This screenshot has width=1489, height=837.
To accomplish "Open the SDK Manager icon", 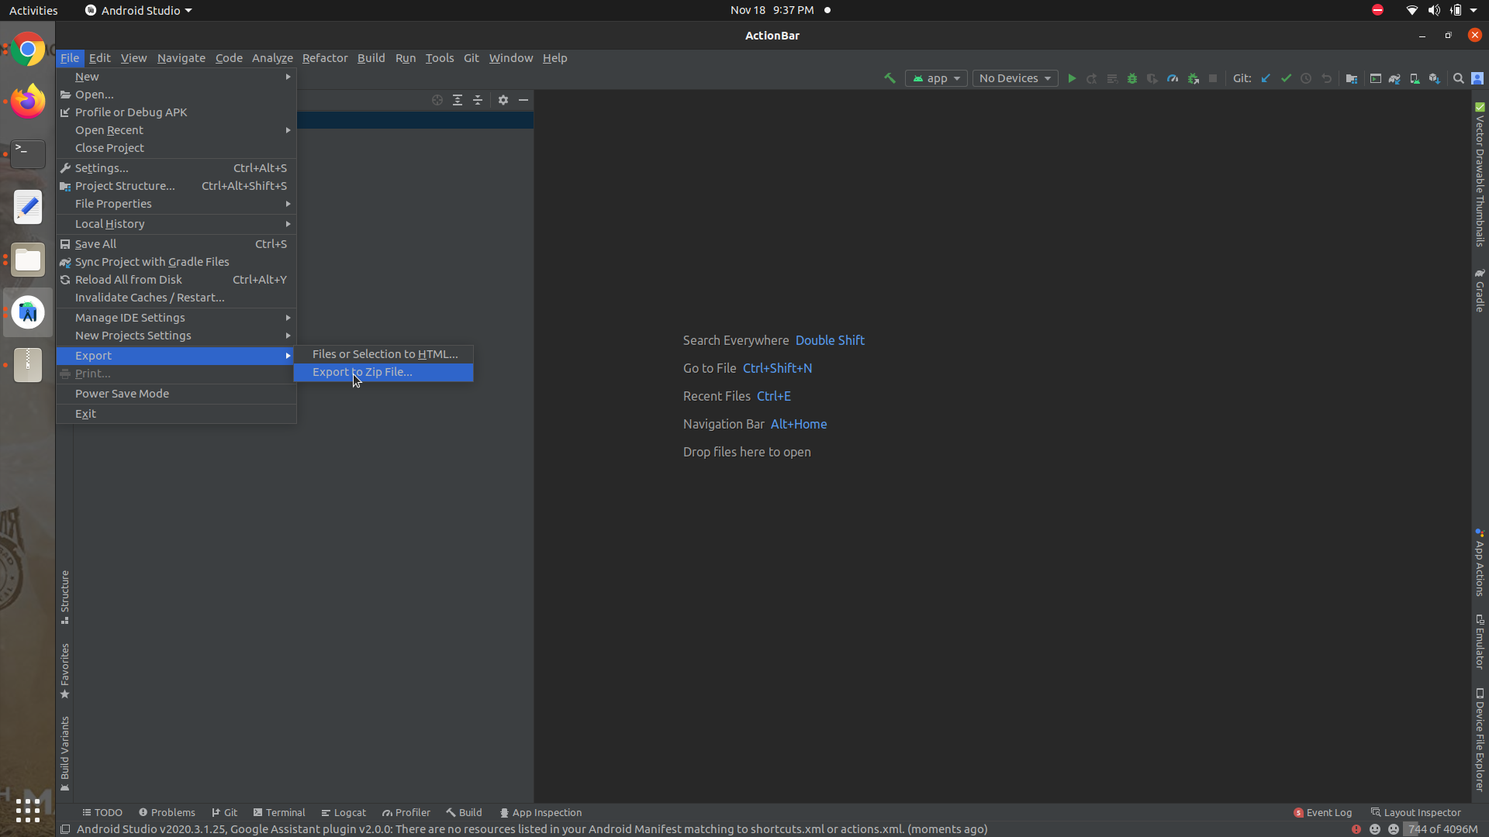I will pos(1435,78).
